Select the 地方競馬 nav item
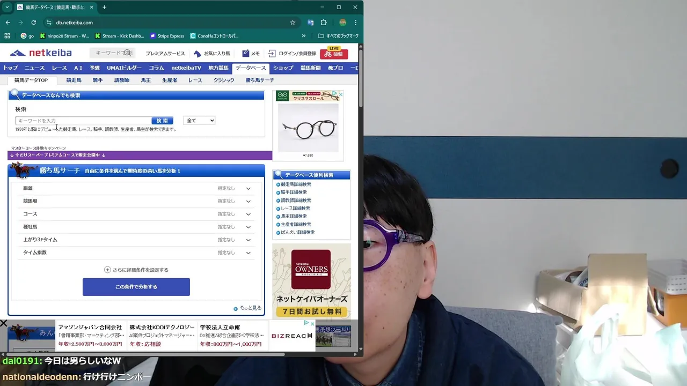687x386 pixels. 218,68
